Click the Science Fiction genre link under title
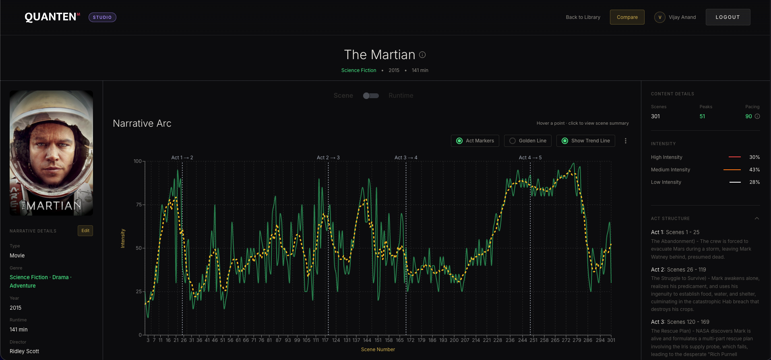The height and width of the screenshot is (360, 771). pos(359,70)
